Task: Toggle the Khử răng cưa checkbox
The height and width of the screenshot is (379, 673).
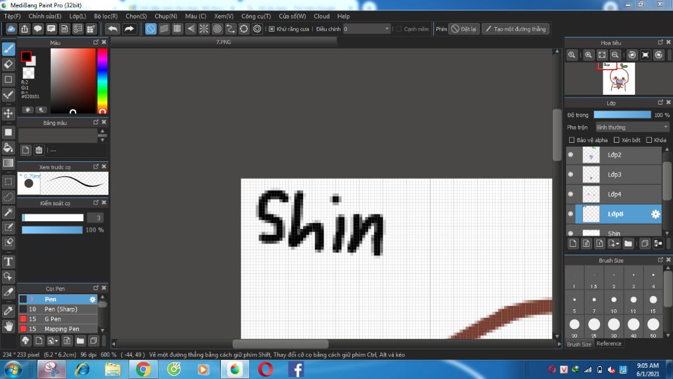Action: [271, 29]
